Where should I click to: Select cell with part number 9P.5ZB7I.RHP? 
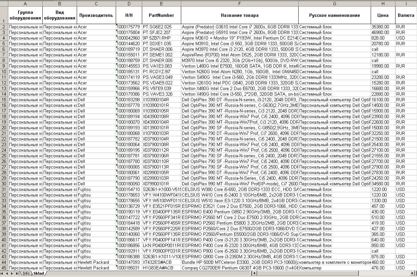pyautogui.click(x=161, y=38)
